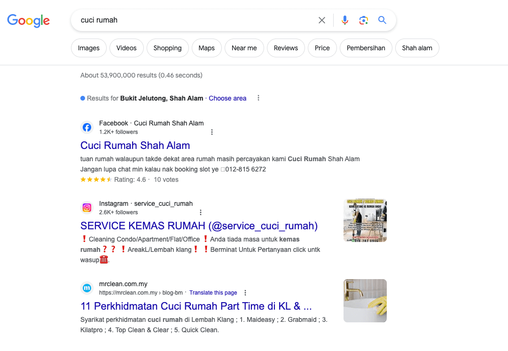Open three-dot menu for mrclean.com.my result

click(x=245, y=293)
